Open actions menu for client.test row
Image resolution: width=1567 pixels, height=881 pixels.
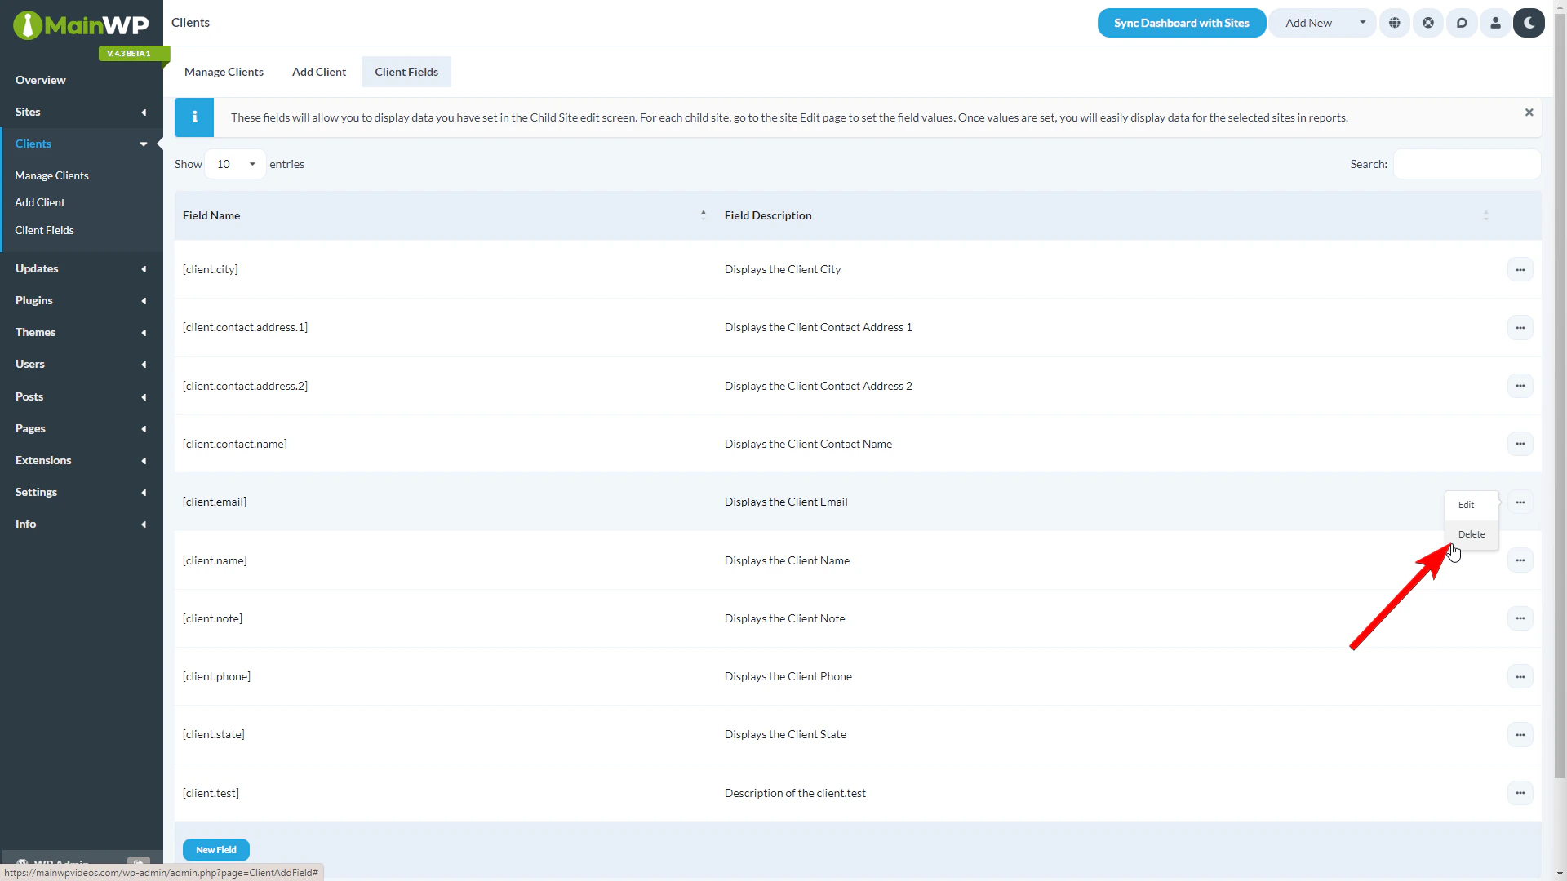pos(1520,793)
